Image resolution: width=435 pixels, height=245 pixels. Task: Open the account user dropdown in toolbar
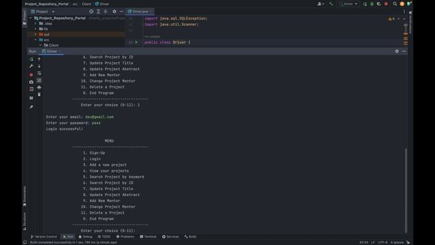(x=320, y=4)
